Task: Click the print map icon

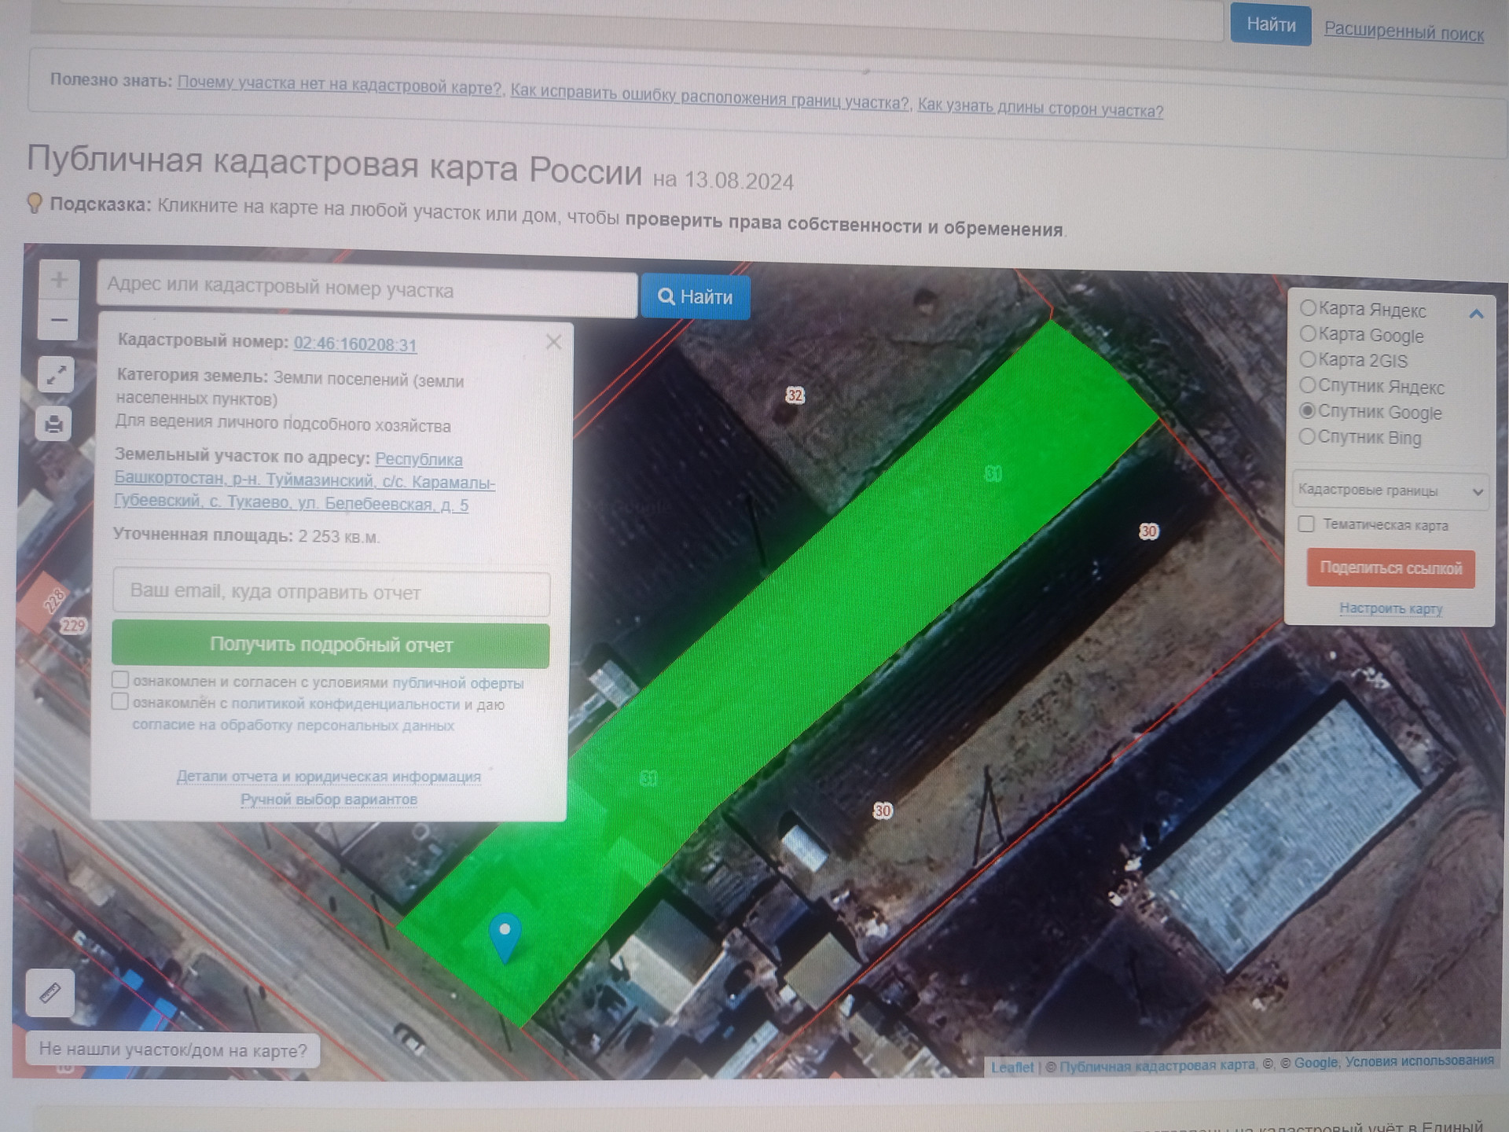Action: pos(54,425)
